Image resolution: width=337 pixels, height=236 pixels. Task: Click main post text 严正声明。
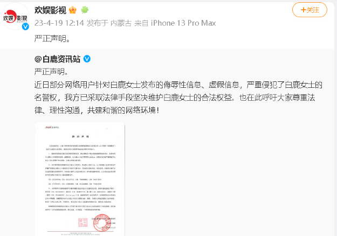point(52,39)
